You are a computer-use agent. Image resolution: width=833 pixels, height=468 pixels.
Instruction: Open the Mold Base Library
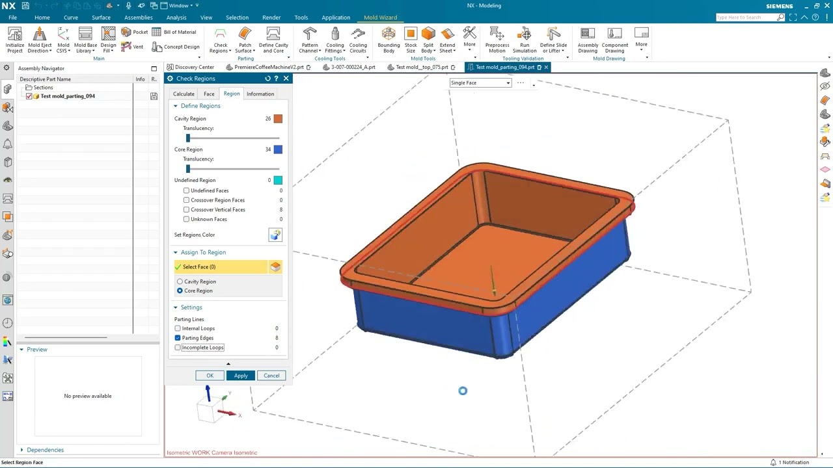point(85,40)
